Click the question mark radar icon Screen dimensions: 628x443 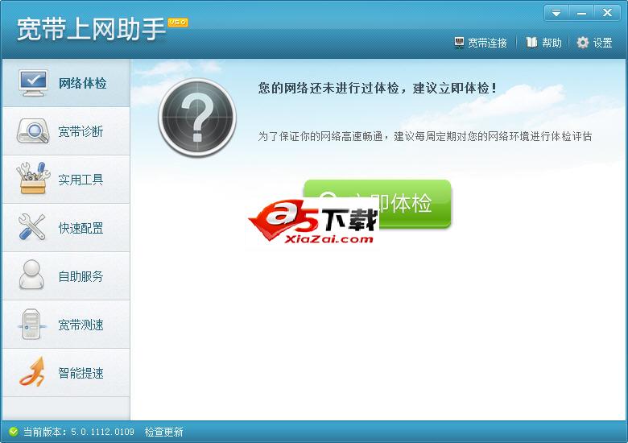click(x=196, y=118)
